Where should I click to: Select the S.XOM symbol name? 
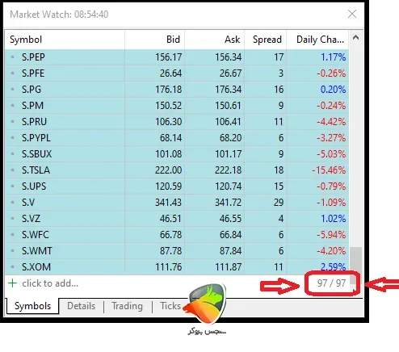click(36, 267)
